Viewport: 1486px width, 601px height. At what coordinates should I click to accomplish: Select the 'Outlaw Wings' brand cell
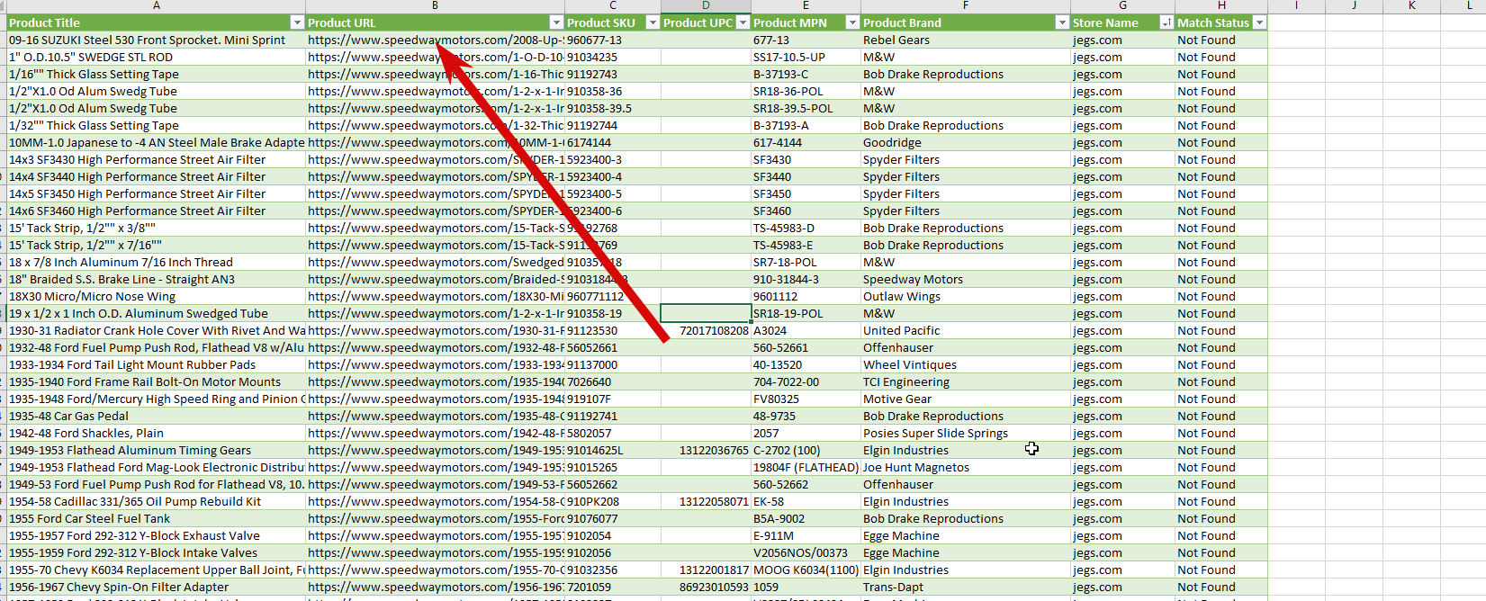[x=966, y=296]
